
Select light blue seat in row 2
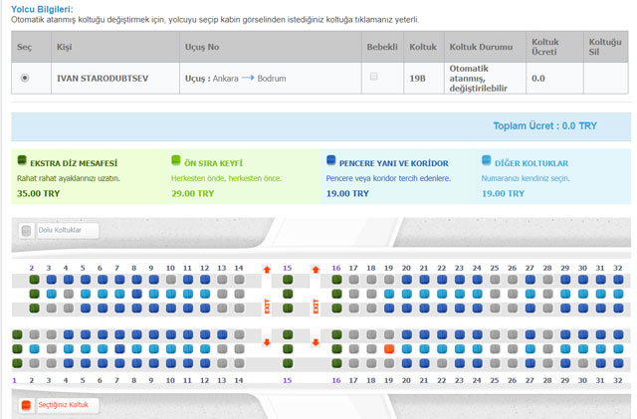tap(33, 349)
